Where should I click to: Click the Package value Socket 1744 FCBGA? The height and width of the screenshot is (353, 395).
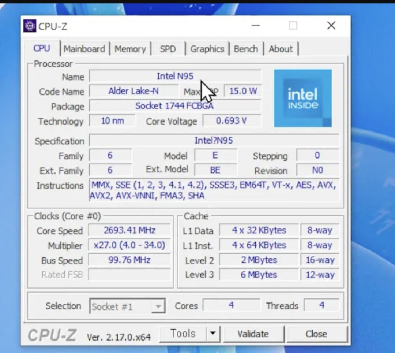tap(175, 106)
